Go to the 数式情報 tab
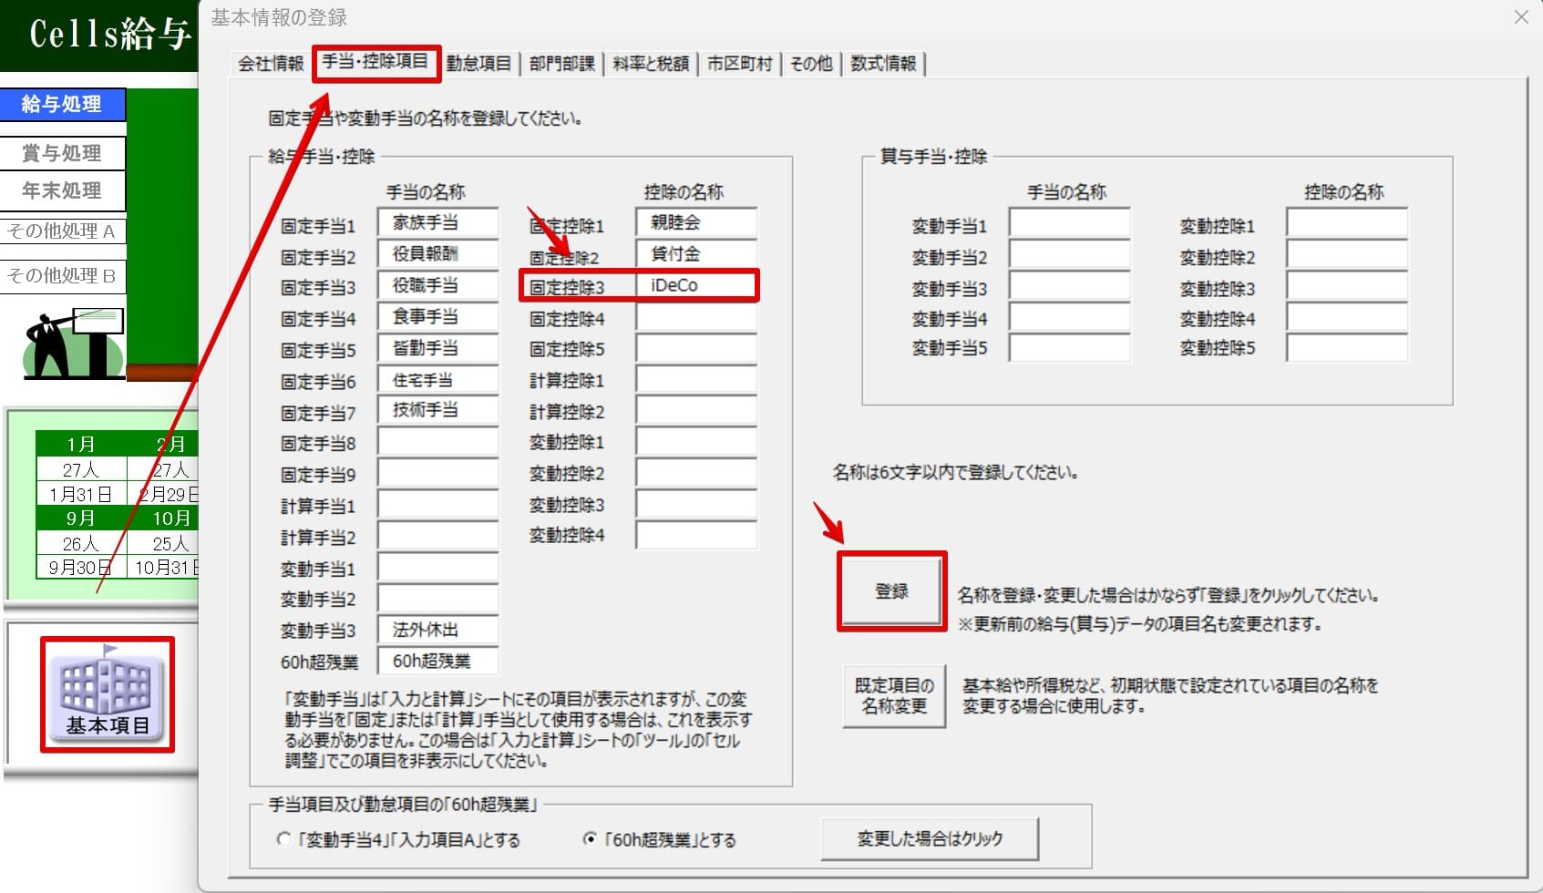The width and height of the screenshot is (1543, 893). click(x=883, y=64)
